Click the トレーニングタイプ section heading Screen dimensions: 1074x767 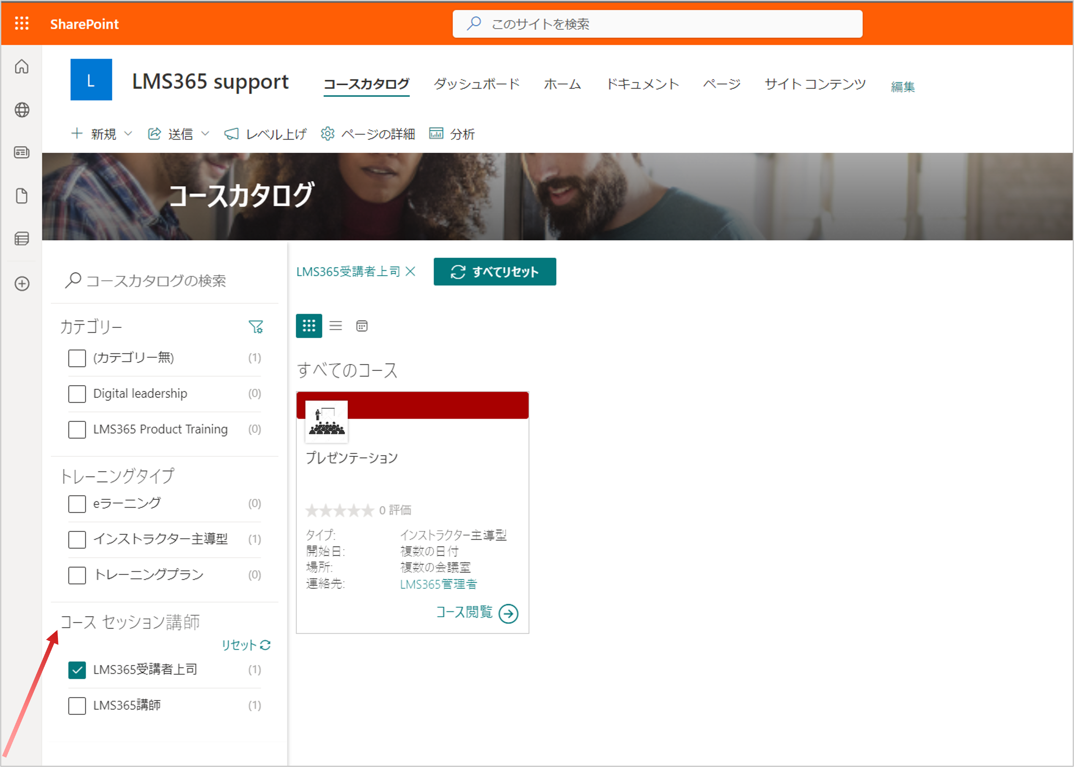(117, 476)
